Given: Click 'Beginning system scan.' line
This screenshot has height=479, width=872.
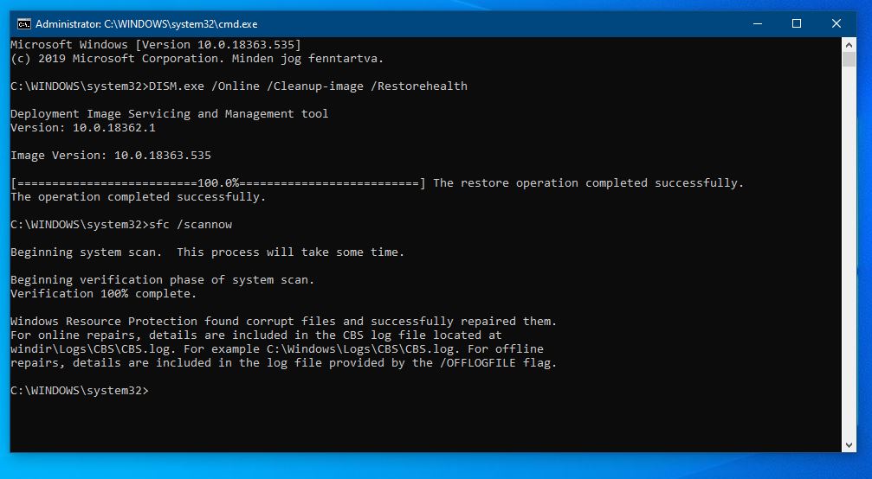Looking at the screenshot, I should tap(208, 252).
